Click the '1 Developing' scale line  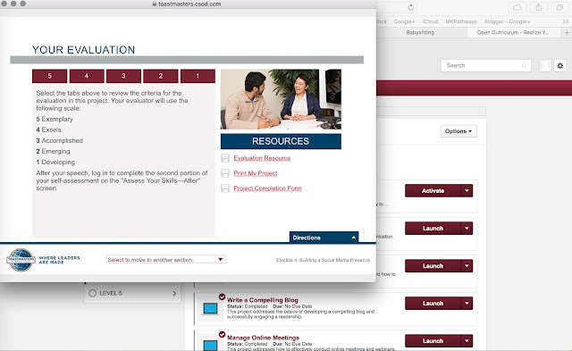tap(55, 162)
